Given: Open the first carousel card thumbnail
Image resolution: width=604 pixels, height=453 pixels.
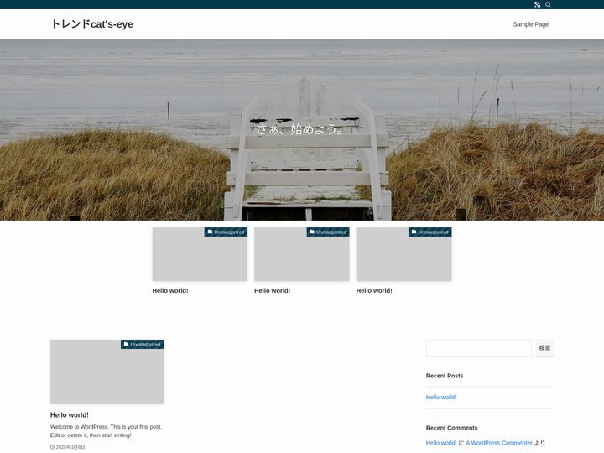Looking at the screenshot, I should (x=200, y=254).
